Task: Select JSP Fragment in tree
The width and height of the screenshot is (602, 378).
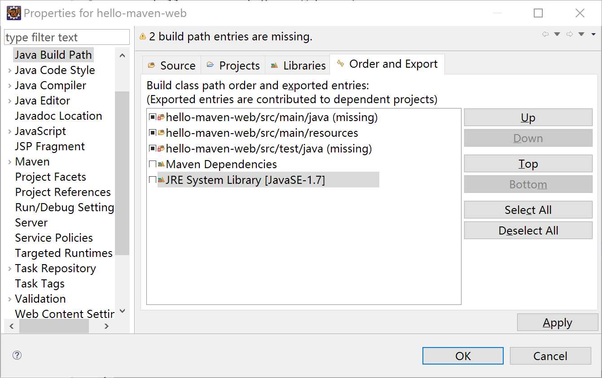Action: (x=50, y=147)
